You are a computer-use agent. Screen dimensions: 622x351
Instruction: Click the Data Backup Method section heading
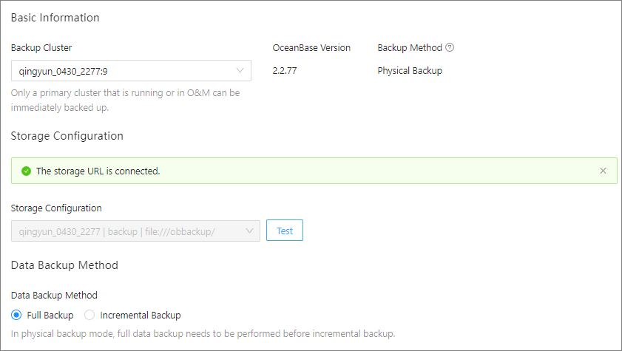click(64, 265)
